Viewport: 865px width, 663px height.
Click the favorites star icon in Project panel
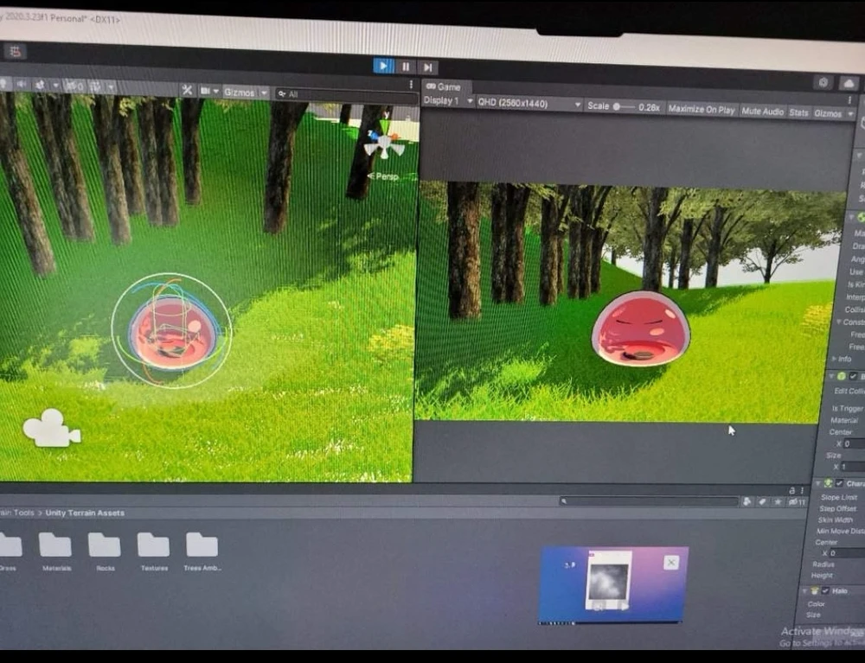pos(778,501)
